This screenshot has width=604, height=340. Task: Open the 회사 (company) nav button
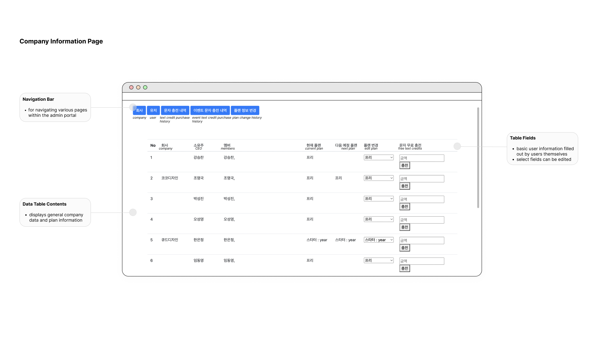click(139, 110)
